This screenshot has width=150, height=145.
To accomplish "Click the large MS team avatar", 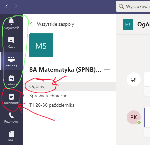I will [41, 45].
